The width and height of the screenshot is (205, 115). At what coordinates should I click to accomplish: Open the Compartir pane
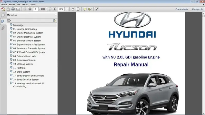pos(197,9)
